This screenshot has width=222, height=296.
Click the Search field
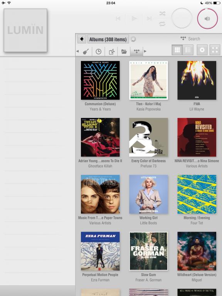point(194,39)
